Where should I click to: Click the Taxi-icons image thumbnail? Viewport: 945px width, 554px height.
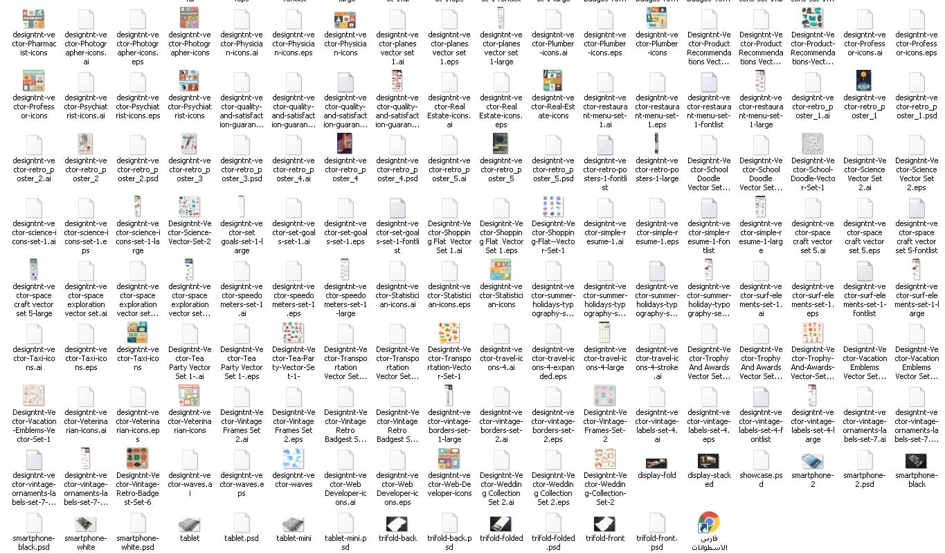tap(138, 333)
